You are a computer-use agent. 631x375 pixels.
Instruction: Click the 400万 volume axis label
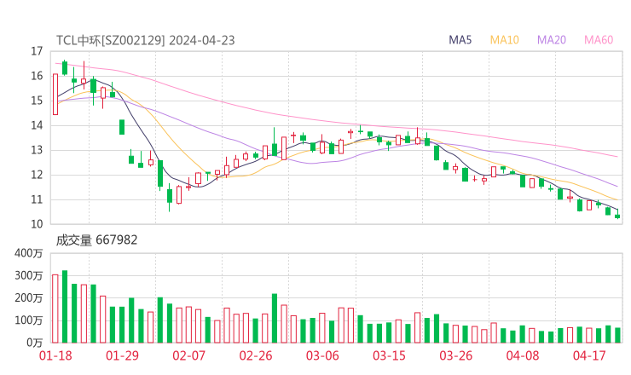[28, 253]
